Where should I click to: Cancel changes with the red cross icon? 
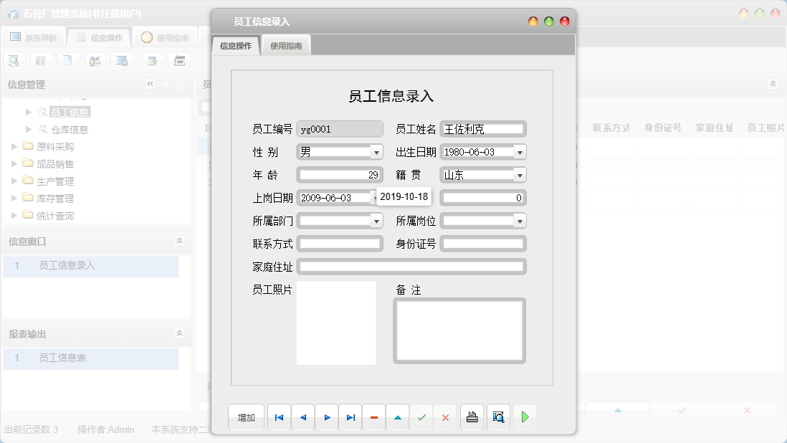(445, 416)
